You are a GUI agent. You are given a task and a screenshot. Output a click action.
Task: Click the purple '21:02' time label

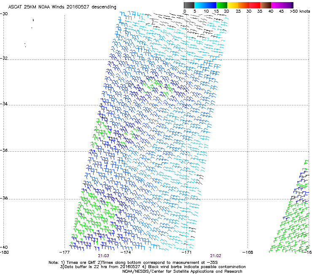click(x=216, y=256)
